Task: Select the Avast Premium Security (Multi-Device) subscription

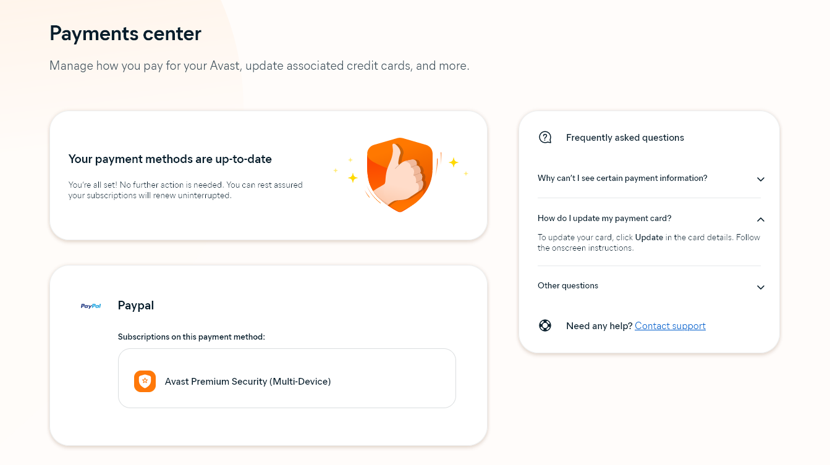Action: click(x=287, y=378)
